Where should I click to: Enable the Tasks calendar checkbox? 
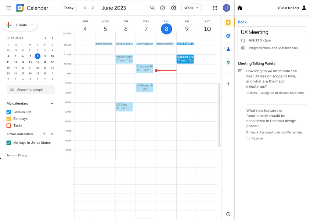(x=9, y=125)
